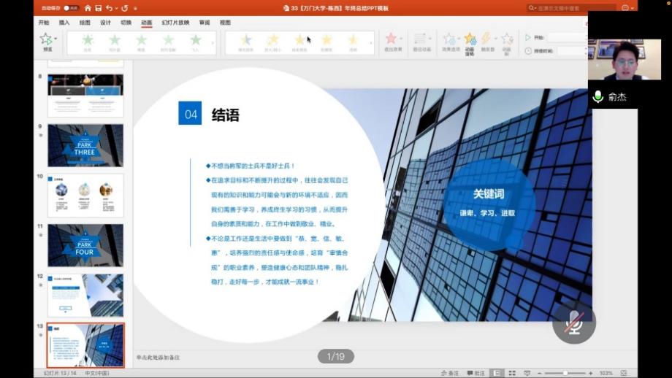672x378 pixels.
Task: Expand the undo history dropdown arrow
Action: 117,8
